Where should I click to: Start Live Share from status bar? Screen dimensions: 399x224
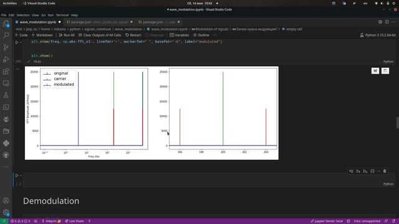pos(74,222)
